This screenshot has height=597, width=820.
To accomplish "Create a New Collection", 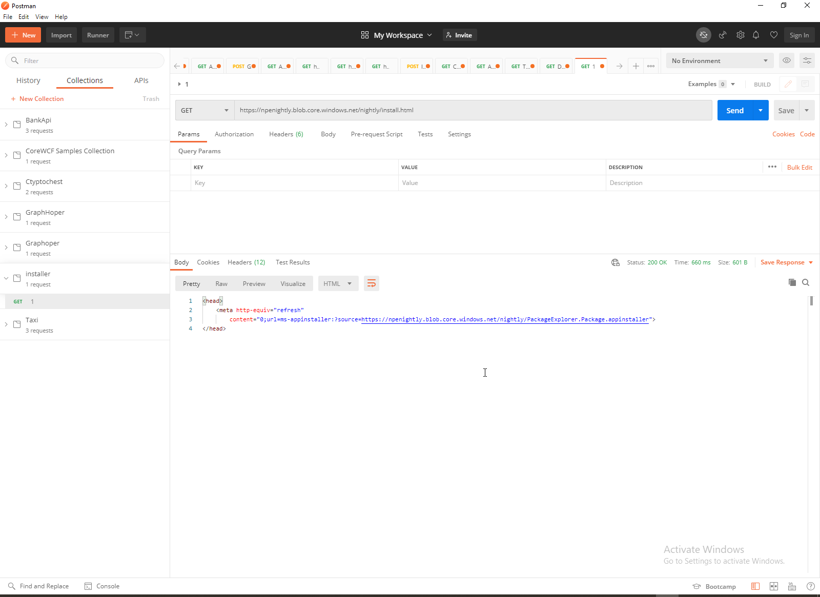I will pos(37,99).
